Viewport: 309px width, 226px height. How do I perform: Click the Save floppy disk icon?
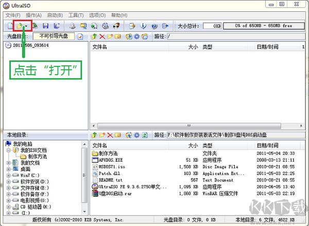point(46,26)
